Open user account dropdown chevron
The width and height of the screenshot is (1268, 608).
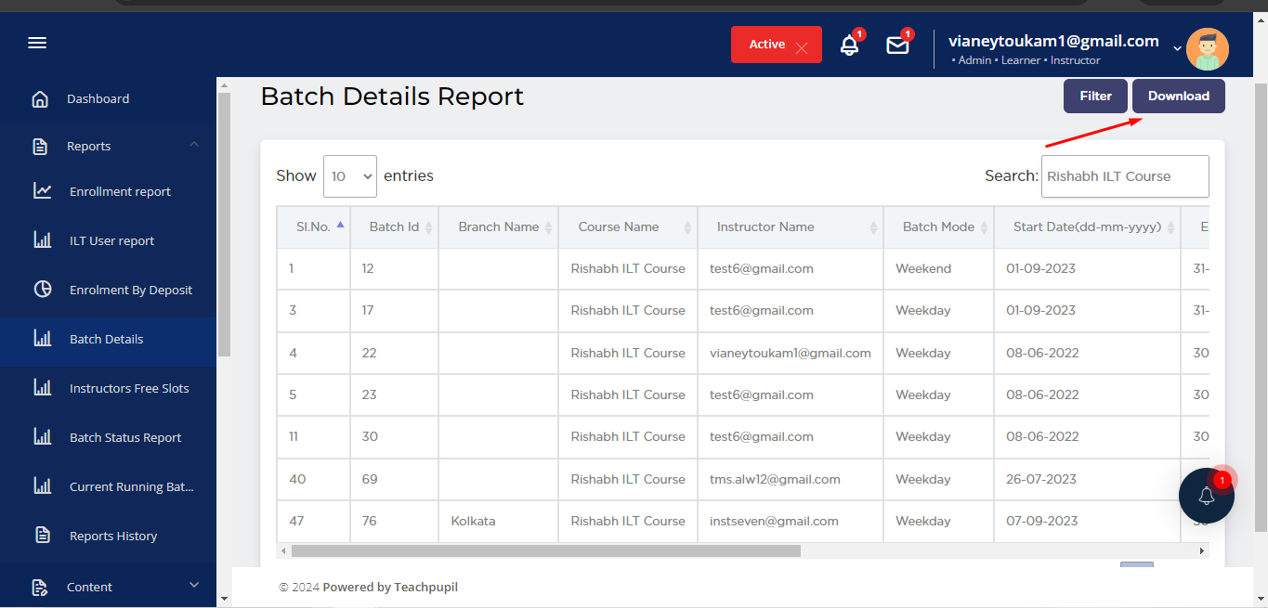pos(1177,49)
